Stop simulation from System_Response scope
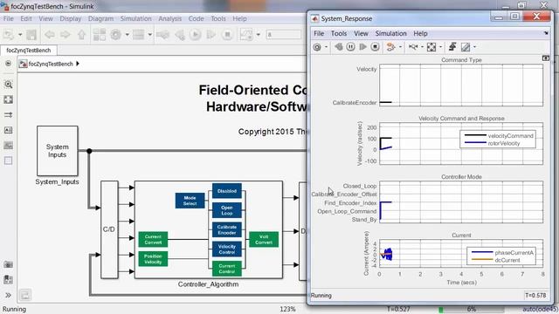559x314 pixels. tap(375, 47)
